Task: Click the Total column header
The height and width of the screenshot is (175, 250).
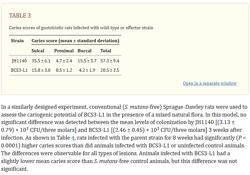Action: point(106,51)
